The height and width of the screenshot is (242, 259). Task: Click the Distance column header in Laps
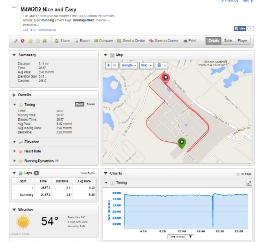pyautogui.click(x=62, y=181)
